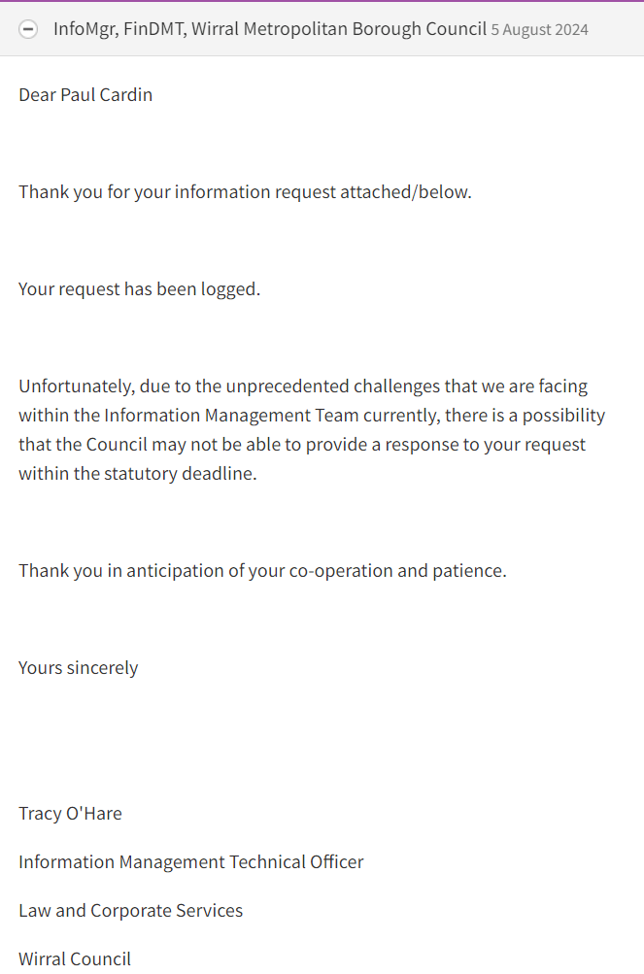Click the line 'within the Information Management Team currently'
Image resolution: width=644 pixels, height=974 pixels.
pos(311,416)
